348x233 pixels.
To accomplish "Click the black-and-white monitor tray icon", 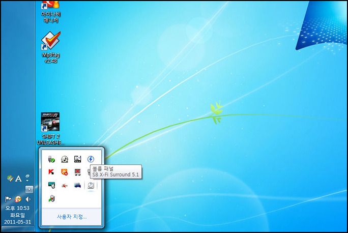I will click(x=77, y=159).
